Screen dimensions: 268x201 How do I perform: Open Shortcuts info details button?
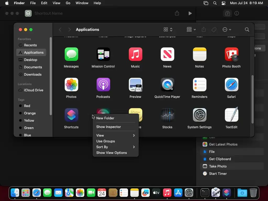point(237,13)
